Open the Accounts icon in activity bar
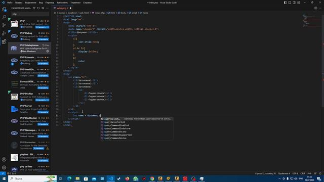The image size is (324, 182). coord(4,159)
